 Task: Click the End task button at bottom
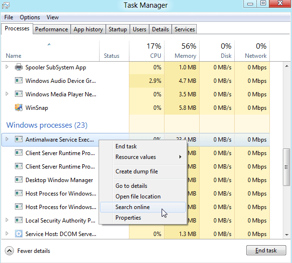coord(266,250)
